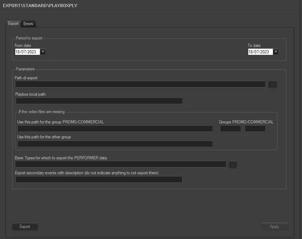Click the EXPORT\STANDARD\PLAYBOXPLY title header
The image size is (302, 239).
(x=40, y=6)
